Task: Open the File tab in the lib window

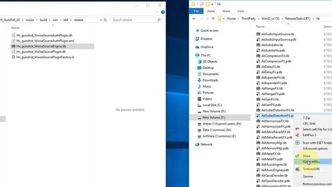Action: pyautogui.click(x=196, y=11)
